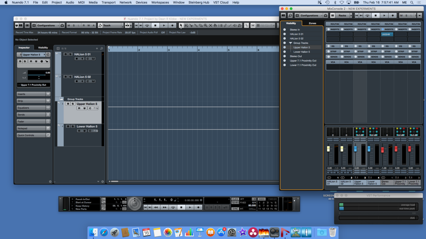Image resolution: width=426 pixels, height=239 pixels.
Task: Open the MixConsole search magnifier icon
Action: pos(290,15)
